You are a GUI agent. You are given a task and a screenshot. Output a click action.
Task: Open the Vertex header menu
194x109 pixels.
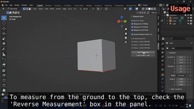point(58,9)
